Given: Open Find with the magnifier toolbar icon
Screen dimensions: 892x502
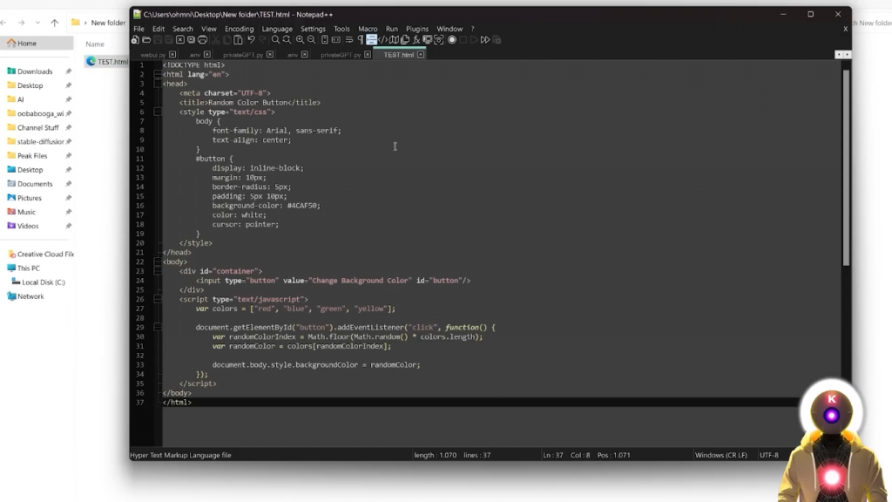Looking at the screenshot, I should 275,40.
